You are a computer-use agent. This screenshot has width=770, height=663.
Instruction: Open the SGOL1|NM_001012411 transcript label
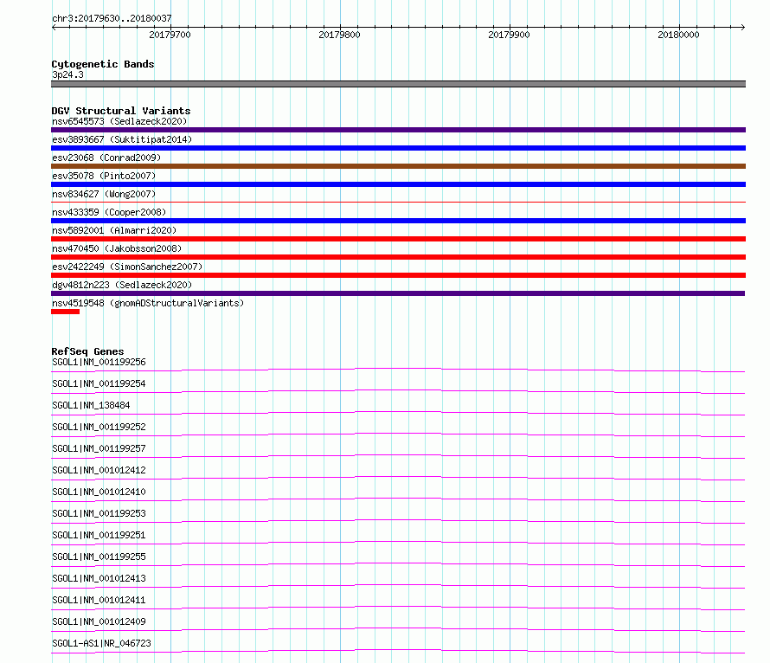click(x=99, y=600)
